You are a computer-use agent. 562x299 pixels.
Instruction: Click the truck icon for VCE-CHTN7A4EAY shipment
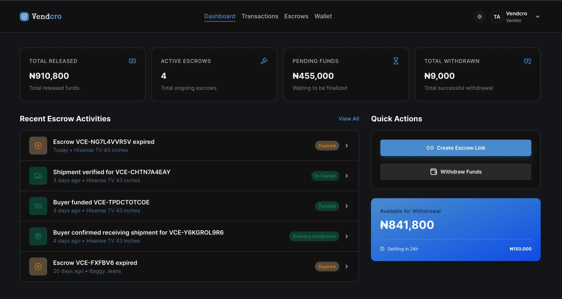click(38, 176)
